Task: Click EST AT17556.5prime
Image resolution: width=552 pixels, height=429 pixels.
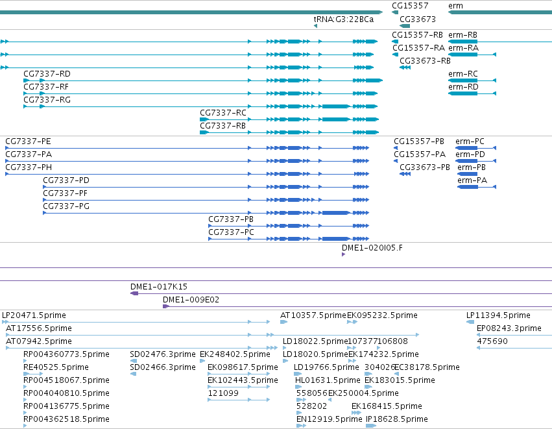Action: pyautogui.click(x=39, y=328)
